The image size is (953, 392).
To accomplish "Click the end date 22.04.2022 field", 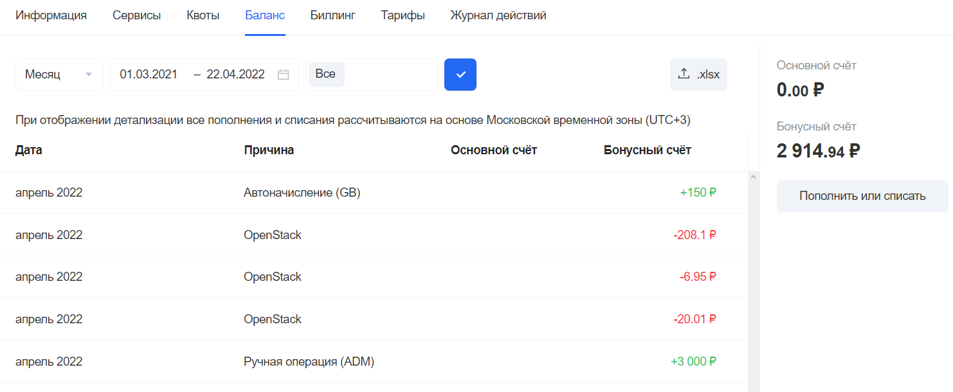I will pos(235,75).
